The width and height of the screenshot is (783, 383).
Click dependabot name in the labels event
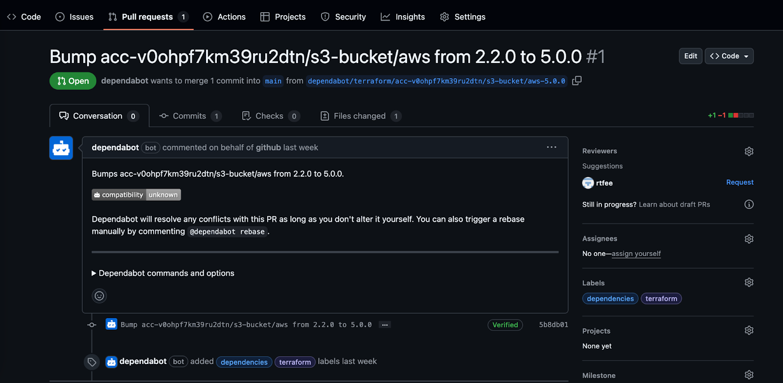143,362
